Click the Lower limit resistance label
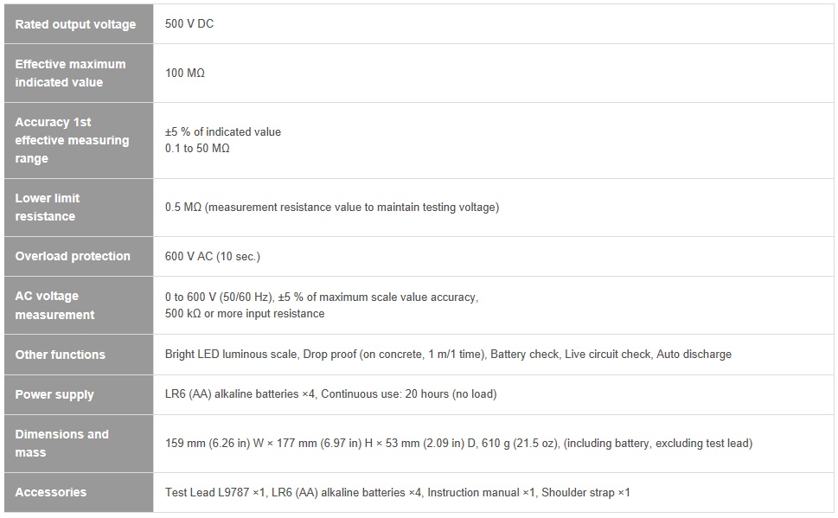838x518 pixels. coord(47,208)
